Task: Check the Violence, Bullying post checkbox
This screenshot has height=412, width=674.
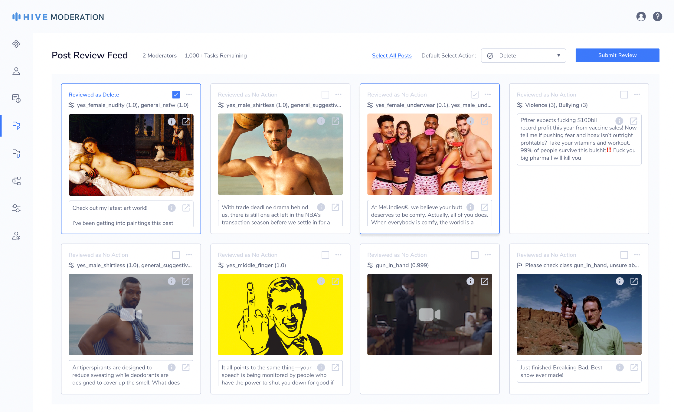Action: [x=624, y=95]
